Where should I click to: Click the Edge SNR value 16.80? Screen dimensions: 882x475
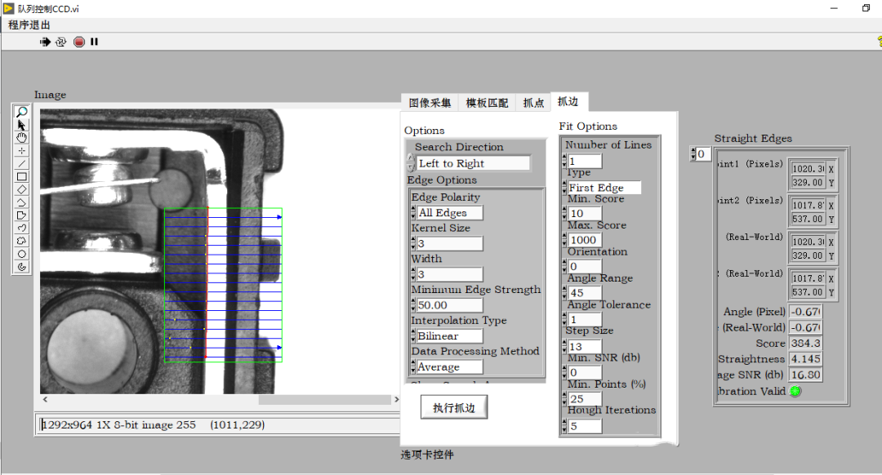[x=805, y=375]
